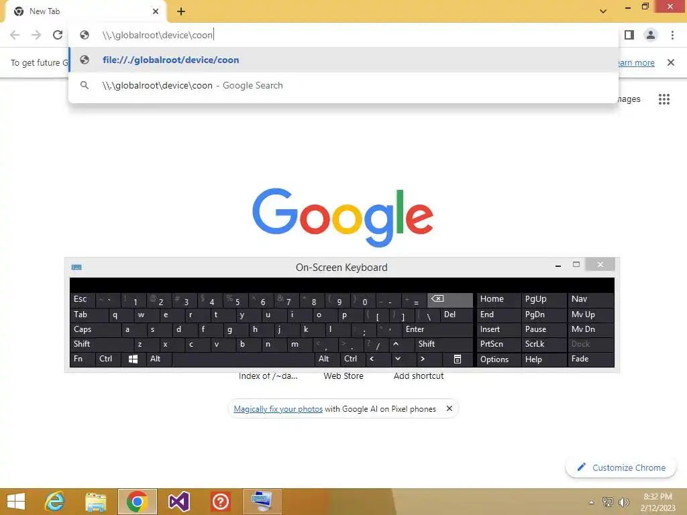Screen dimensions: 687x515
Task: Toggle the Chrome side panel icon
Action: (x=629, y=35)
